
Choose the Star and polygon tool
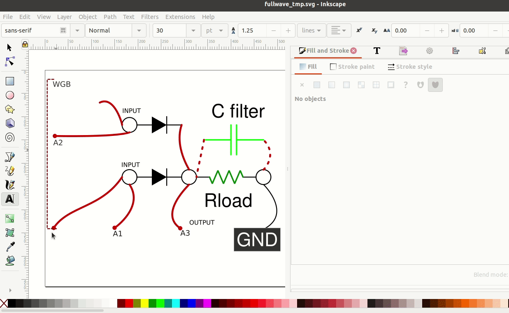(x=10, y=109)
